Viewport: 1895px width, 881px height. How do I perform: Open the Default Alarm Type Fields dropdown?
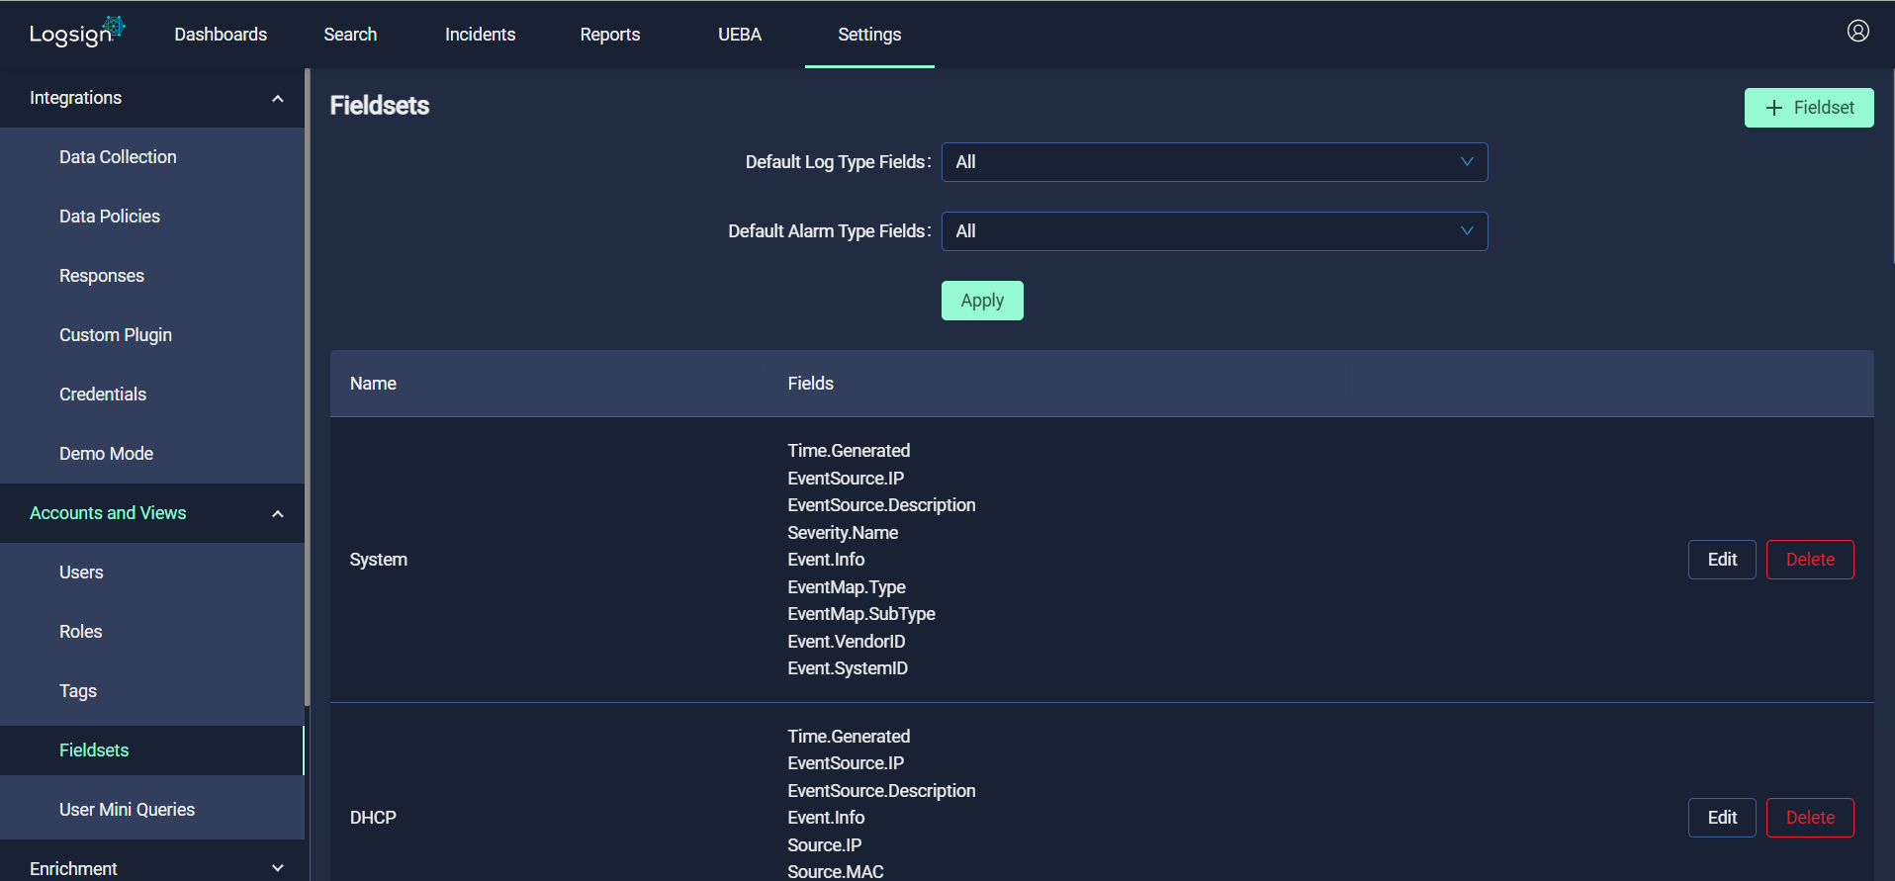[x=1215, y=231]
